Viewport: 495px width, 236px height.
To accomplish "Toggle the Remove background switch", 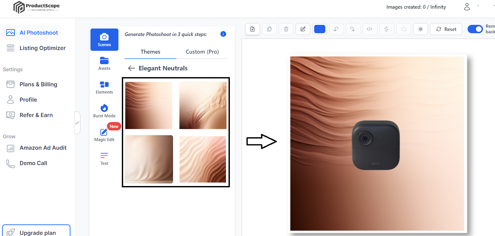I will pyautogui.click(x=475, y=29).
